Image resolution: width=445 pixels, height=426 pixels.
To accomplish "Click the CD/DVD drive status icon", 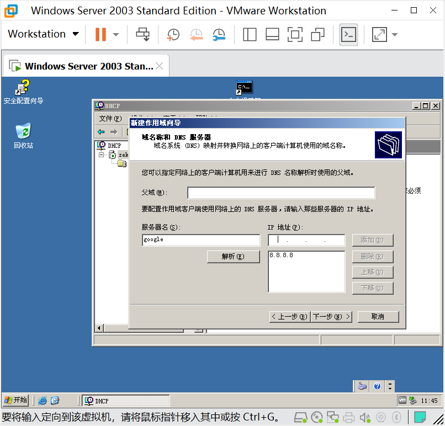I will (317, 417).
